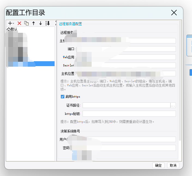Cancel the dialog with 取消 button
Image resolution: width=192 pixels, height=176 pixels.
[x=173, y=165]
